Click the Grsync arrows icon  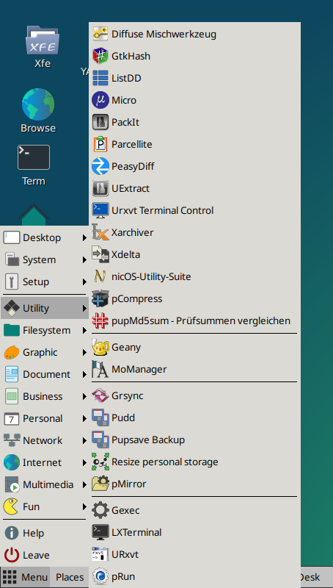100,395
